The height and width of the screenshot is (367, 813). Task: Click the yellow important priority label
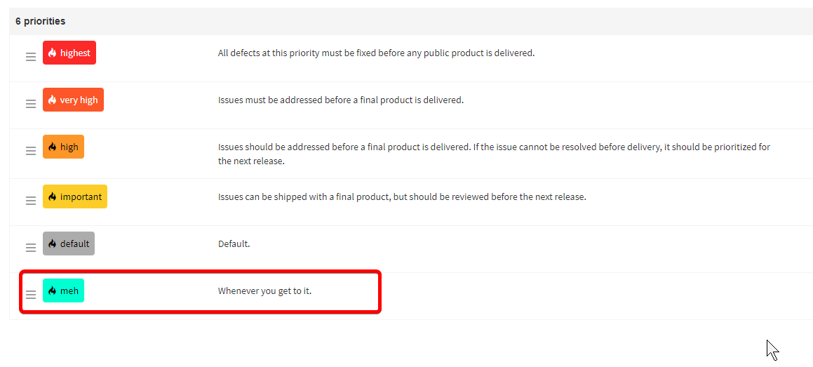(81, 196)
